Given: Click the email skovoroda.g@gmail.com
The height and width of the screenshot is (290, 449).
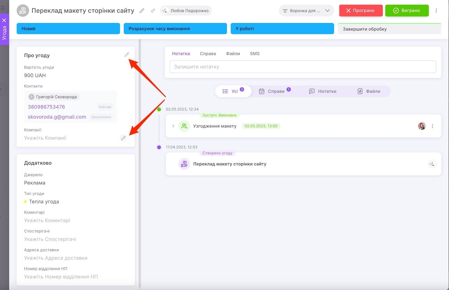Looking at the screenshot, I should (x=57, y=117).
